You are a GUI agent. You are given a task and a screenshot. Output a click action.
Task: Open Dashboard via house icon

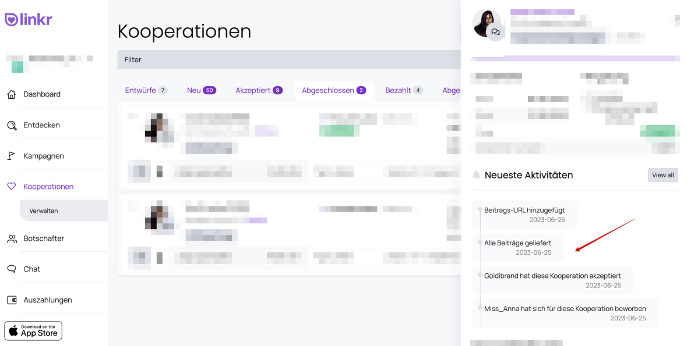coord(12,94)
